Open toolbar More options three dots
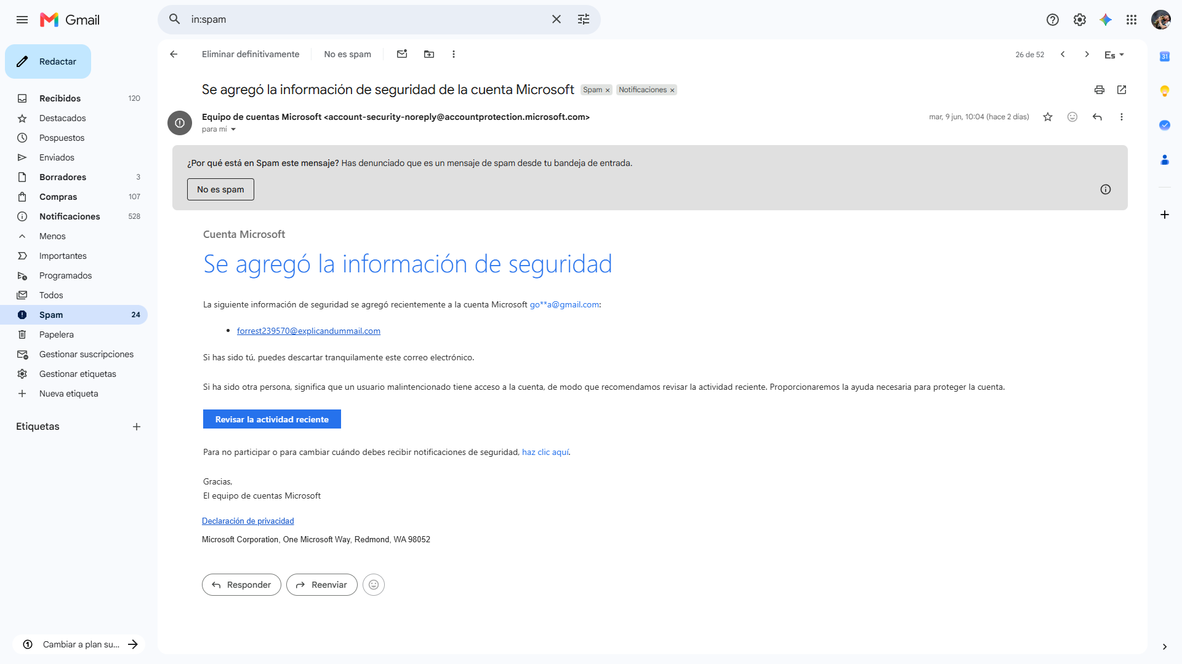This screenshot has width=1182, height=664. [x=454, y=54]
